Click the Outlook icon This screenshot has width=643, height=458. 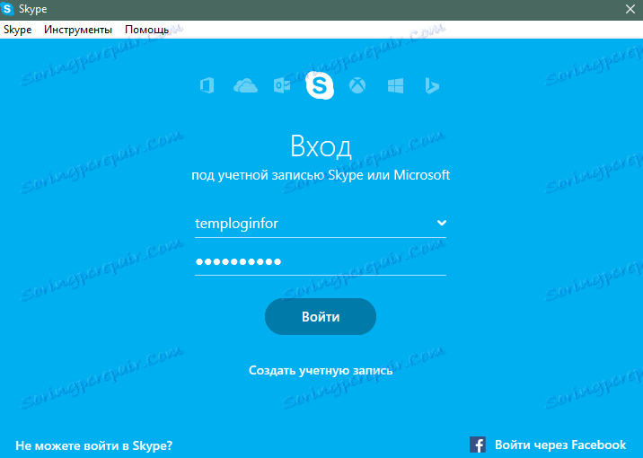[282, 86]
